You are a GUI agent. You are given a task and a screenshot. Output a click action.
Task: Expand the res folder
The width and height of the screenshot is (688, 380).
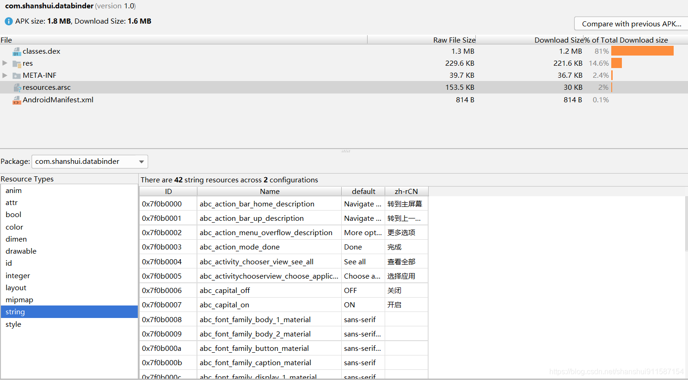(x=5, y=63)
